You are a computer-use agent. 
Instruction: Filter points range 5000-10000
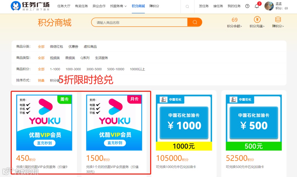pos(116,69)
